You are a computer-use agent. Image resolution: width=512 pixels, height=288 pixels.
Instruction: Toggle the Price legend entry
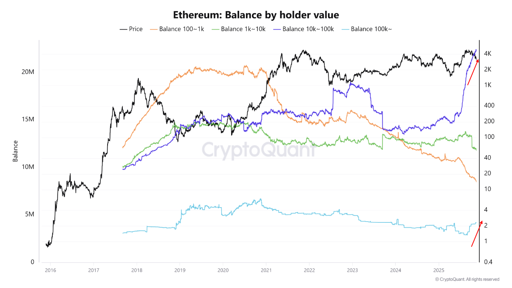131,29
